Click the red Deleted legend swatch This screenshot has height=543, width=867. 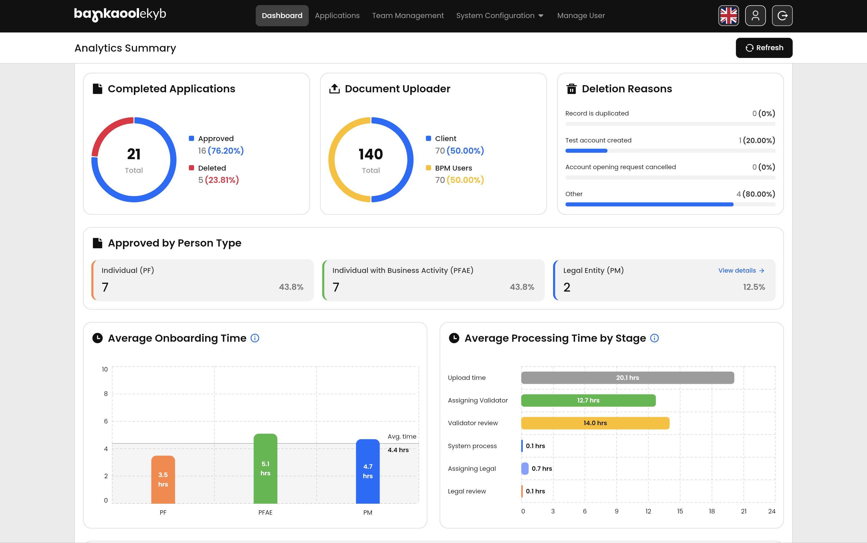point(192,168)
